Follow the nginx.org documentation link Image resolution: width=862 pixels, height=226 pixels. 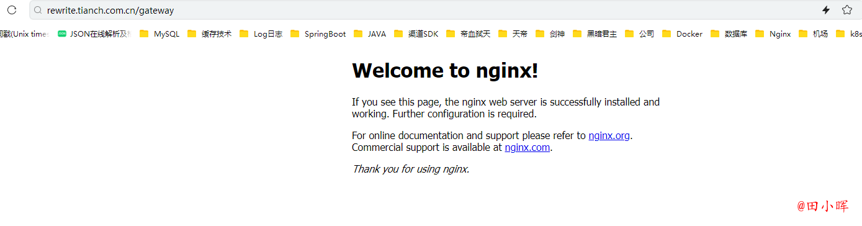[x=609, y=135]
